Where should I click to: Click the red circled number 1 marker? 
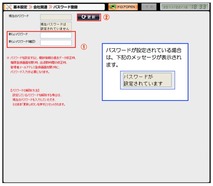click(x=84, y=47)
